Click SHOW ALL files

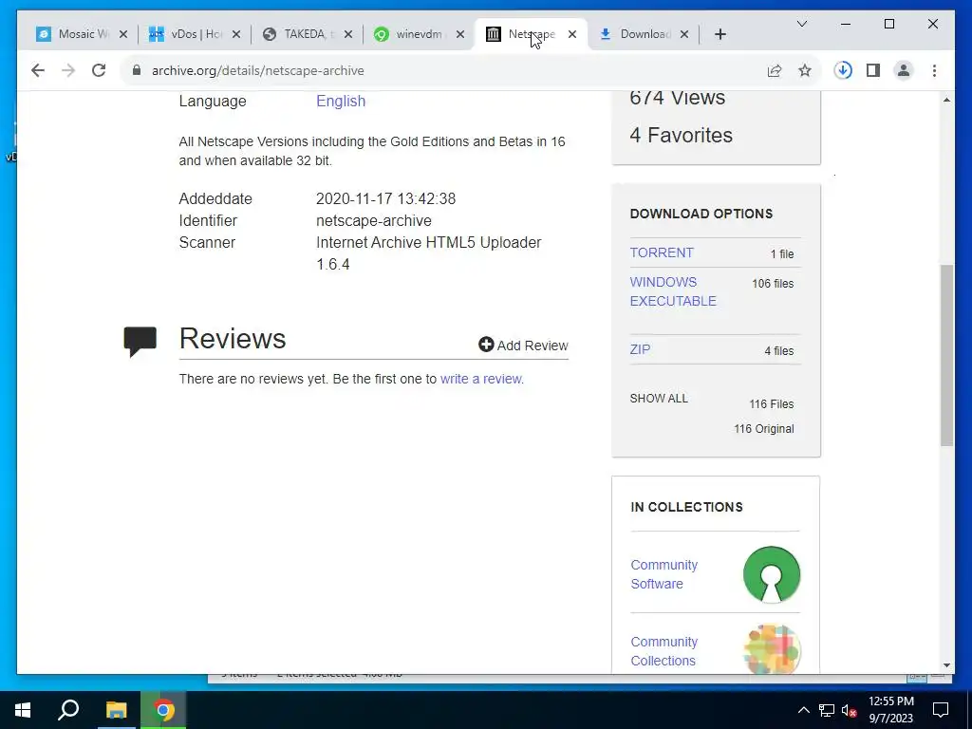pyautogui.click(x=659, y=399)
